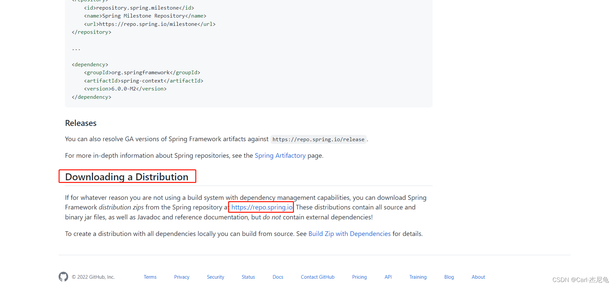Click the Releases heading
The image size is (614, 286).
[x=81, y=123]
